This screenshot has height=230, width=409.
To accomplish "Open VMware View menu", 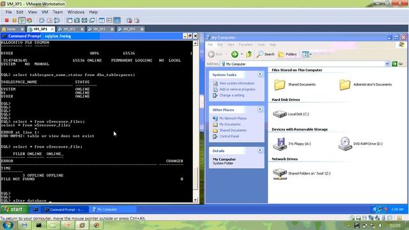I will [33, 12].
